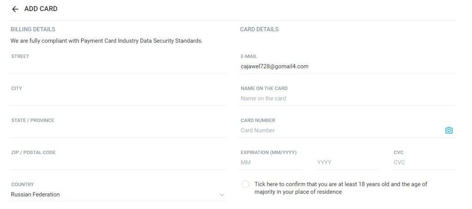Click the CARD NUMBER label text
The height and width of the screenshot is (209, 472).
(258, 120)
